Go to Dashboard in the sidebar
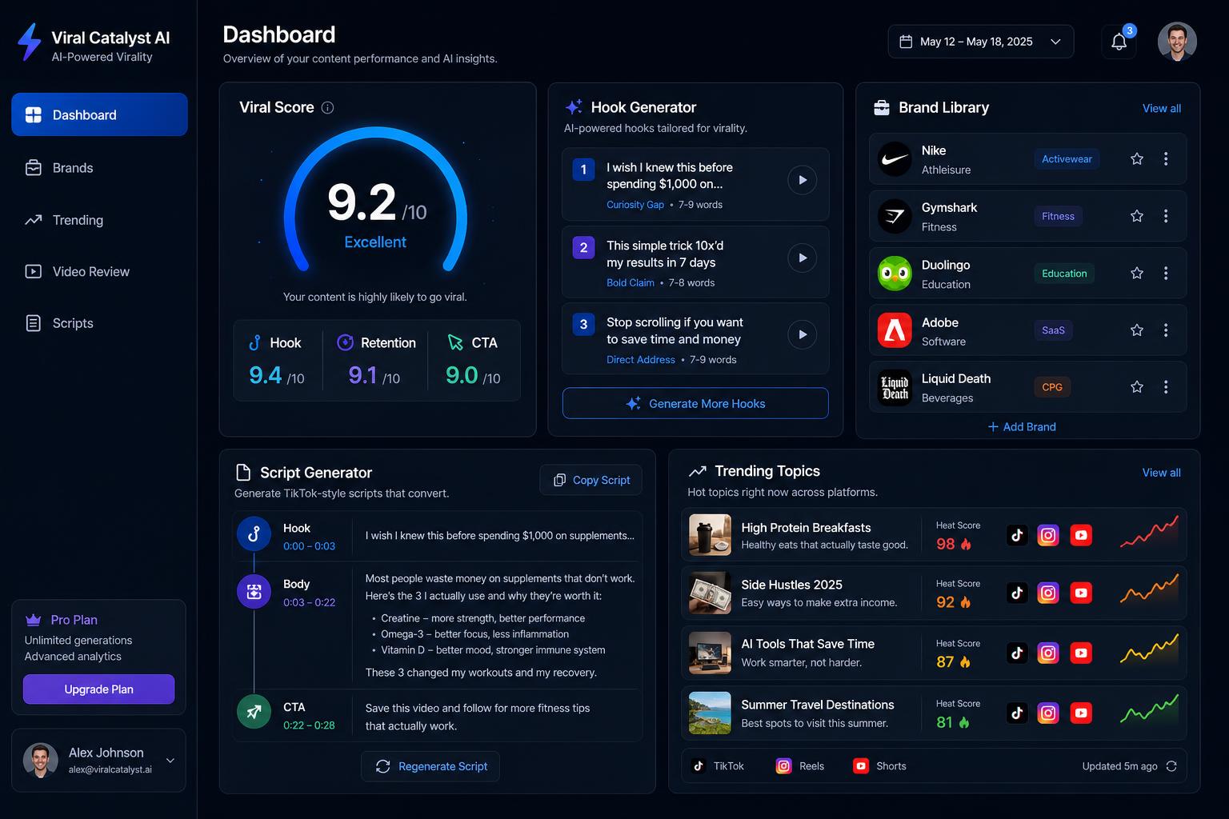 99,114
